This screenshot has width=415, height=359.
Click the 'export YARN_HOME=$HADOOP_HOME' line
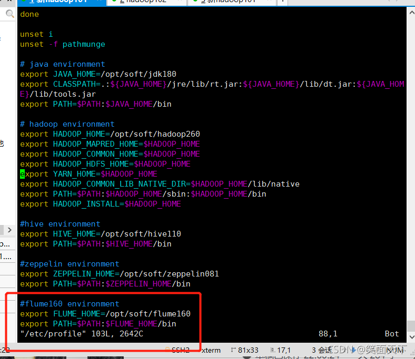point(88,174)
